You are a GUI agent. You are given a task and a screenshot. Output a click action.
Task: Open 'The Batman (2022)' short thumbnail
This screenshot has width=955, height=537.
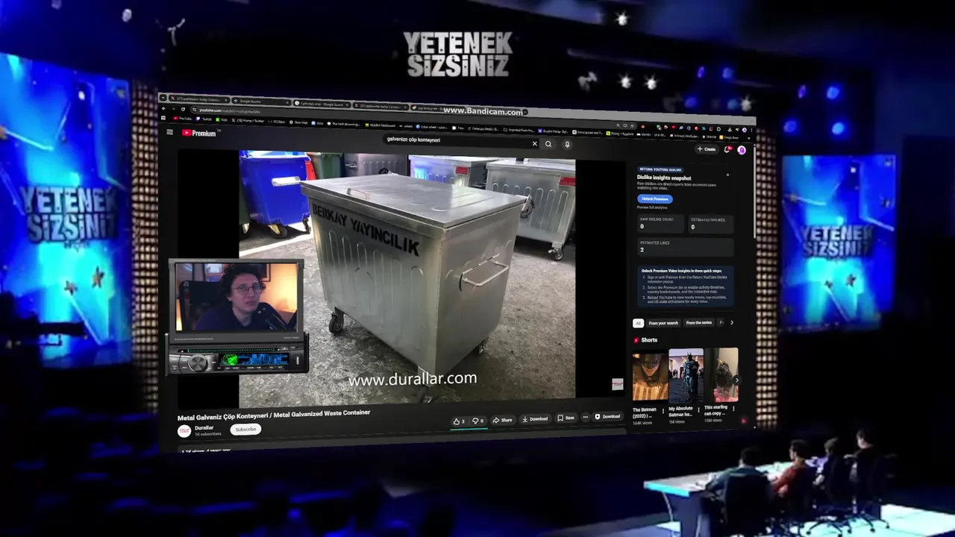click(651, 377)
